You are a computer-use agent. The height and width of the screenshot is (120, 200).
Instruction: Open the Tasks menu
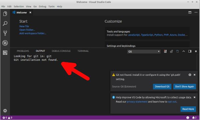52,7
